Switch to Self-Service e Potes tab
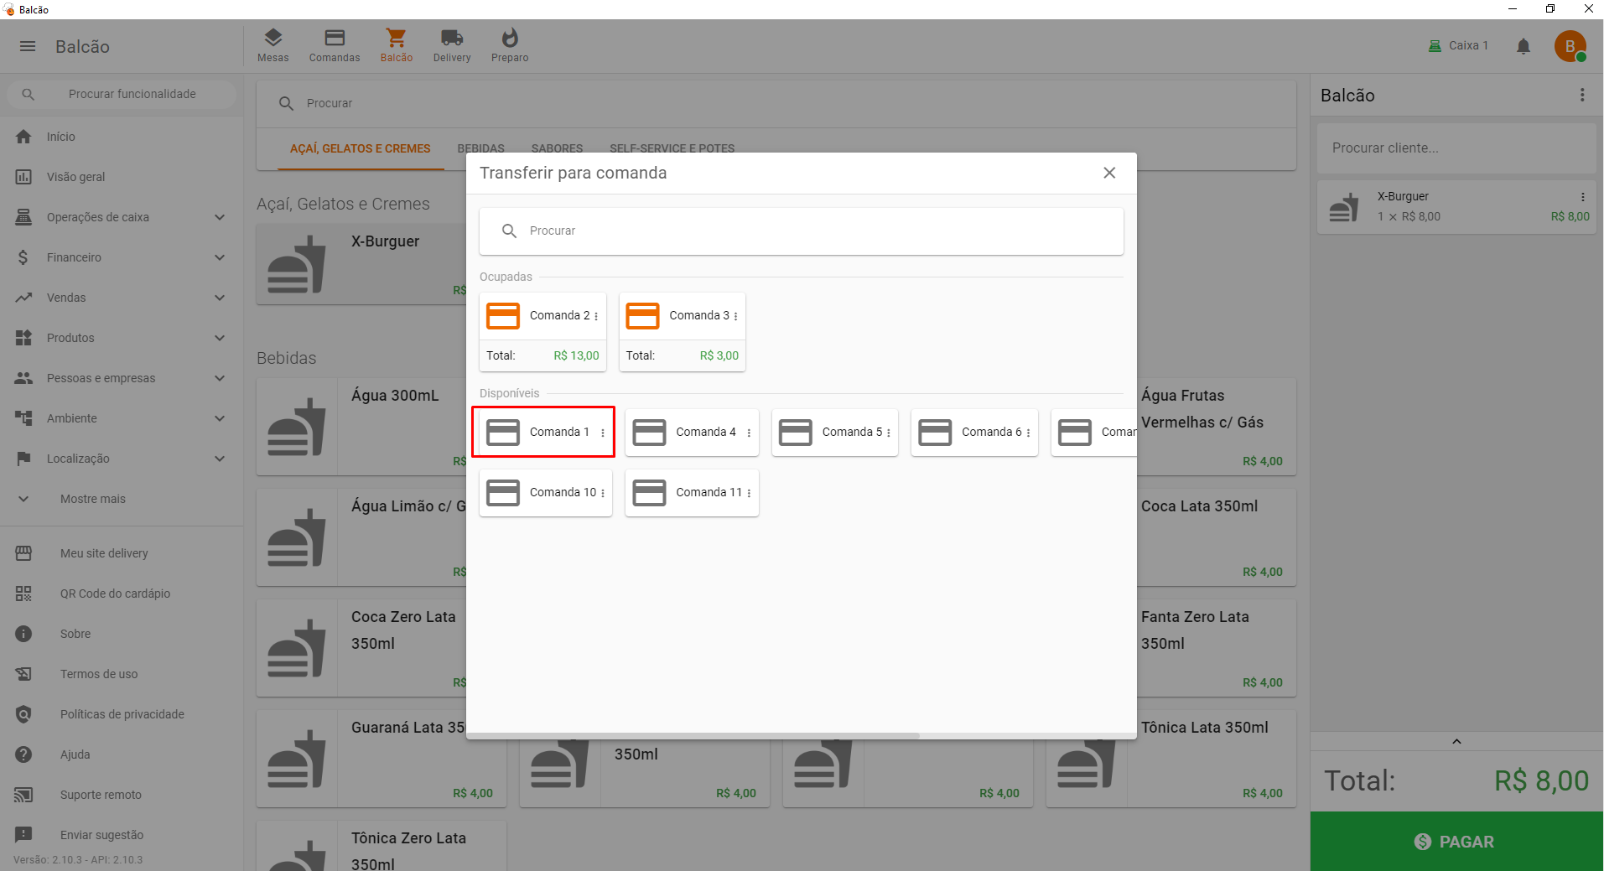Screen dimensions: 1604x871 [672, 148]
